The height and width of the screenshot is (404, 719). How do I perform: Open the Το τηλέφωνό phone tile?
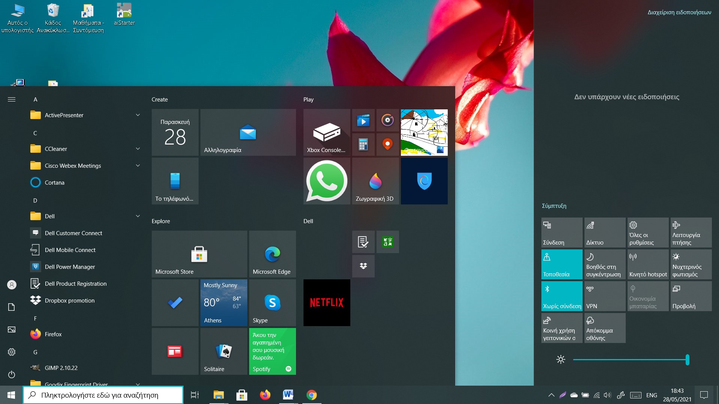[175, 181]
